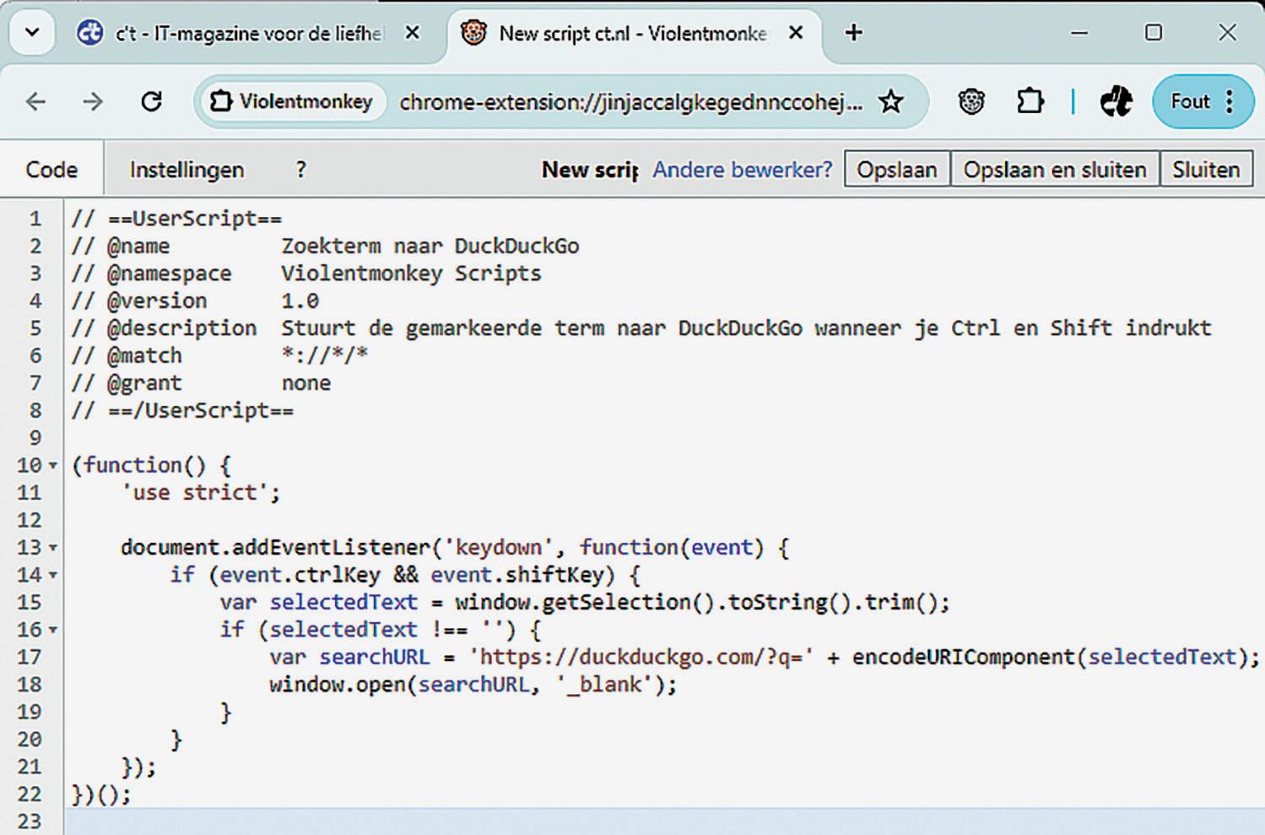Viewport: 1265px width, 835px height.
Task: Close the editor with Sluiten
Action: (1206, 170)
